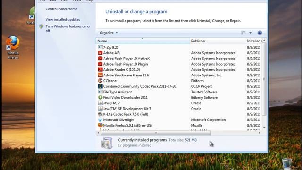Screen dimensions: 302x170
Task: Click the Java SE Development Kit 7 icon
Action: coord(100,109)
